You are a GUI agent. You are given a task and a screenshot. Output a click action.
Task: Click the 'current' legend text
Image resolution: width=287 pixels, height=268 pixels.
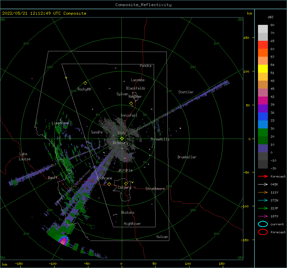pyautogui.click(x=277, y=224)
